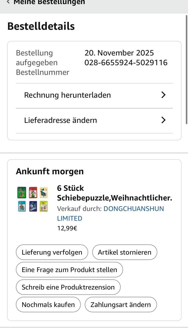
Task: Click the order date 20. November 2025
Action: tap(119, 53)
